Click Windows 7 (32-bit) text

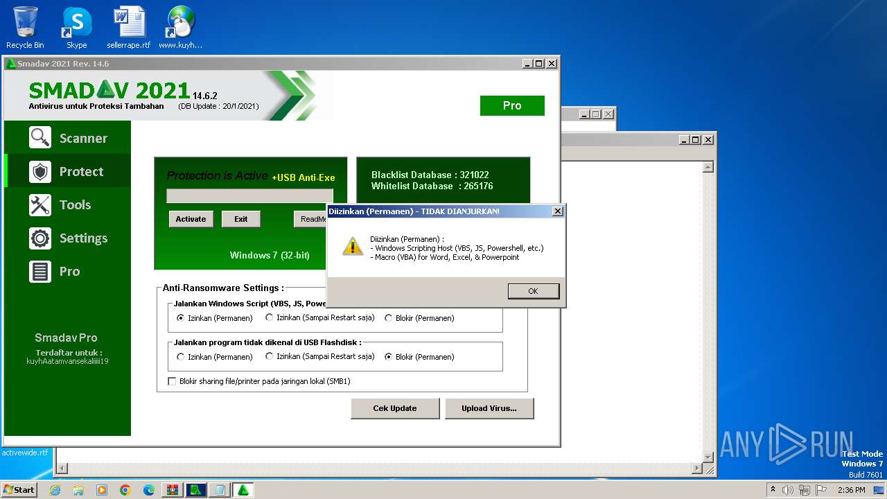(x=270, y=255)
